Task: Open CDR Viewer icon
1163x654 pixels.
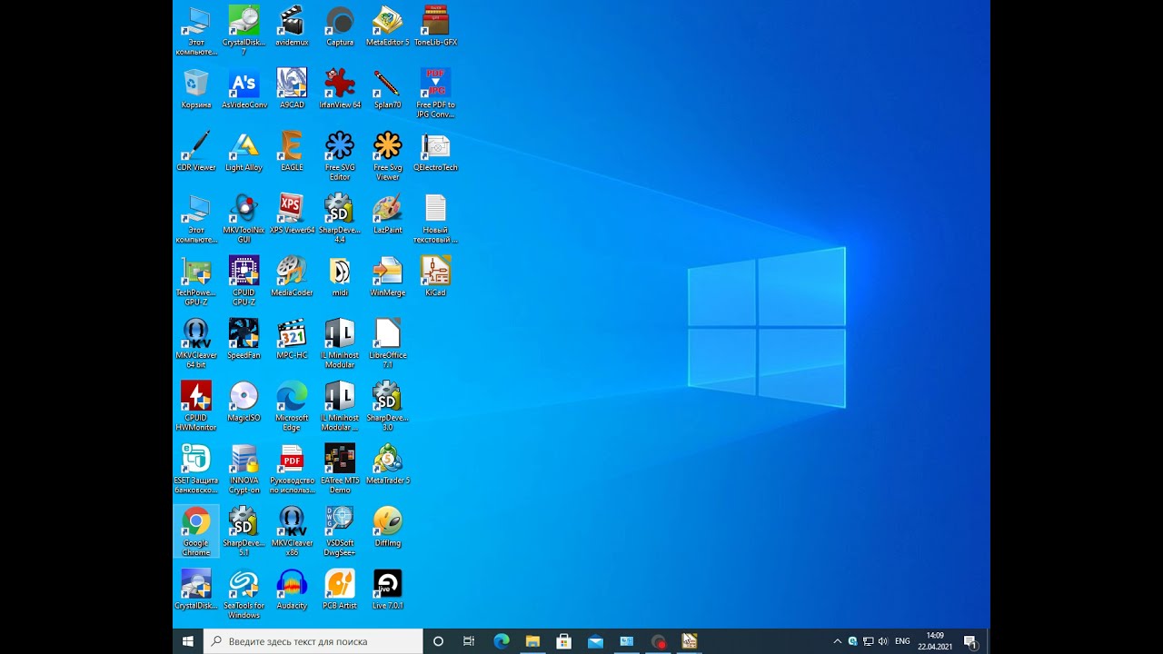Action: (196, 152)
